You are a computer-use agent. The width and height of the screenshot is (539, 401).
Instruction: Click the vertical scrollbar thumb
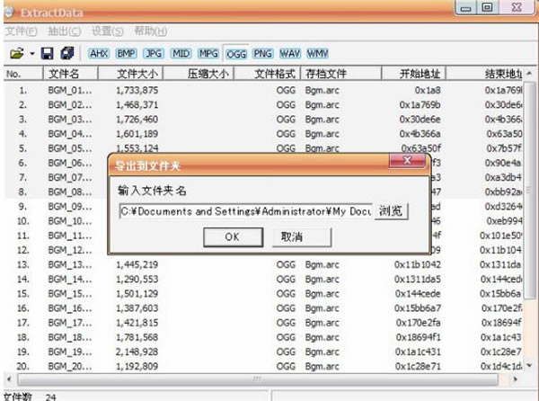click(529, 189)
